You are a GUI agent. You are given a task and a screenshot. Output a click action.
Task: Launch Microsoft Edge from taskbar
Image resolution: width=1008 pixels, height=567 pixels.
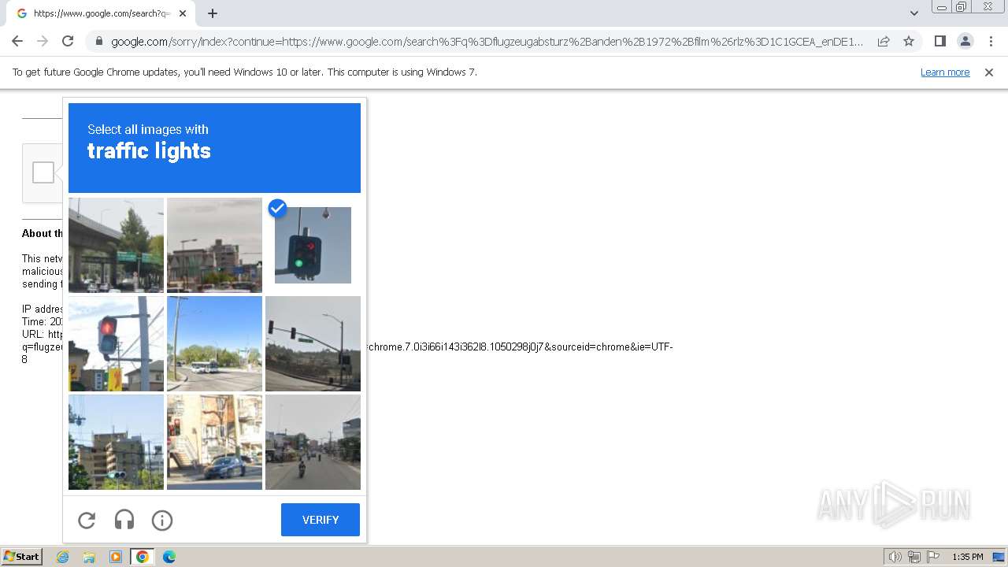tap(169, 557)
